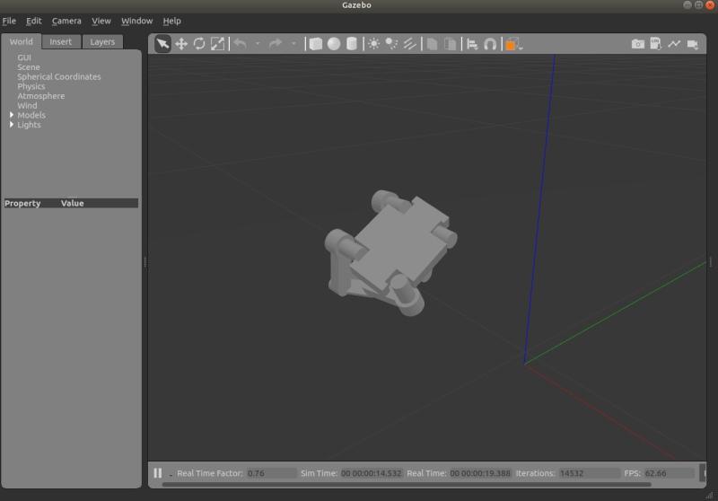Switch to the World tab
This screenshot has width=718, height=501.
21,41
